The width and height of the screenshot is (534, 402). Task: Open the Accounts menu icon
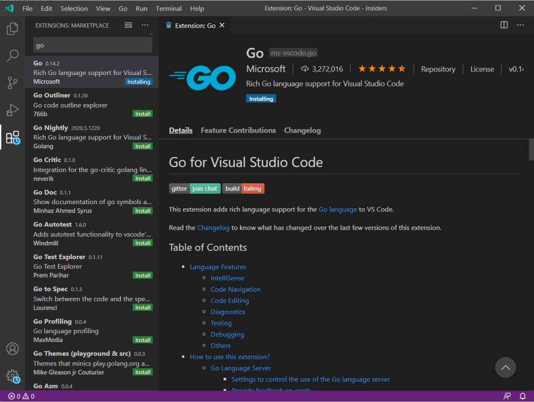pos(13,349)
